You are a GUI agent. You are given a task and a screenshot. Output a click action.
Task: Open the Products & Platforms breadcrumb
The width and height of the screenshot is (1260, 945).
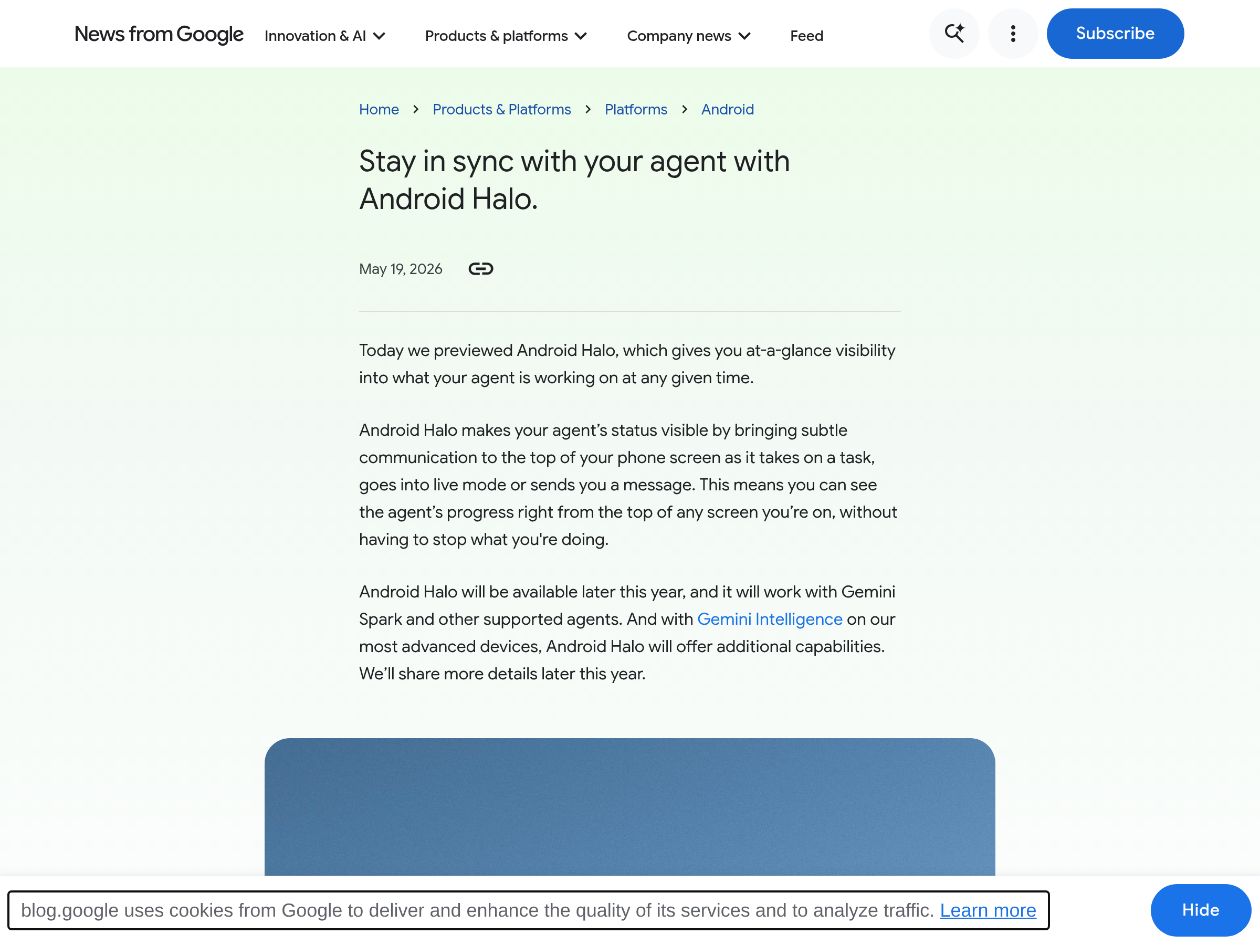coord(502,109)
